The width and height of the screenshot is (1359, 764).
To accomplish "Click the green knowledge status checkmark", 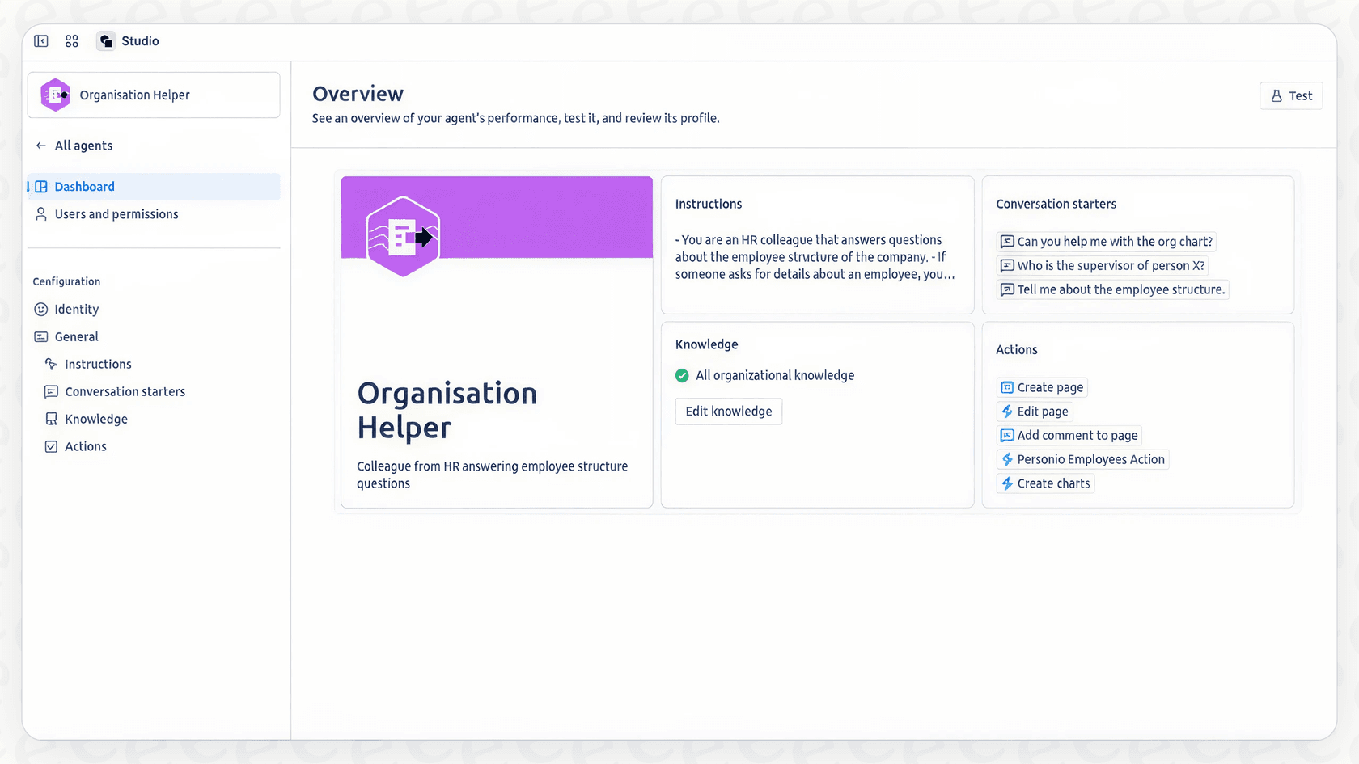I will click(x=681, y=375).
